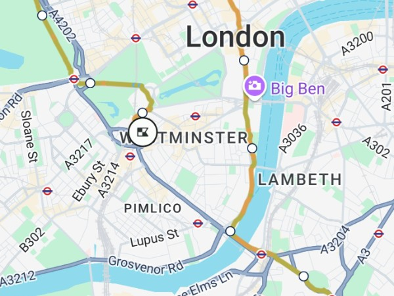Screen dimensions: 394x296
Task: Select the waypoint dot near A3204
Action: [x=303, y=276]
